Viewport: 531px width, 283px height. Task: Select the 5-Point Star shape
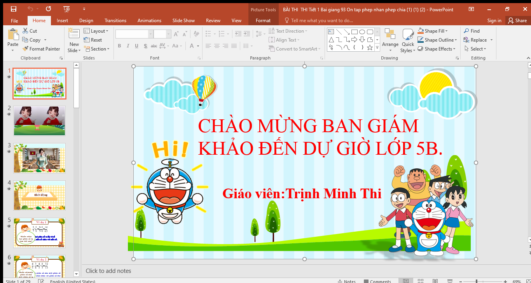tap(370, 47)
